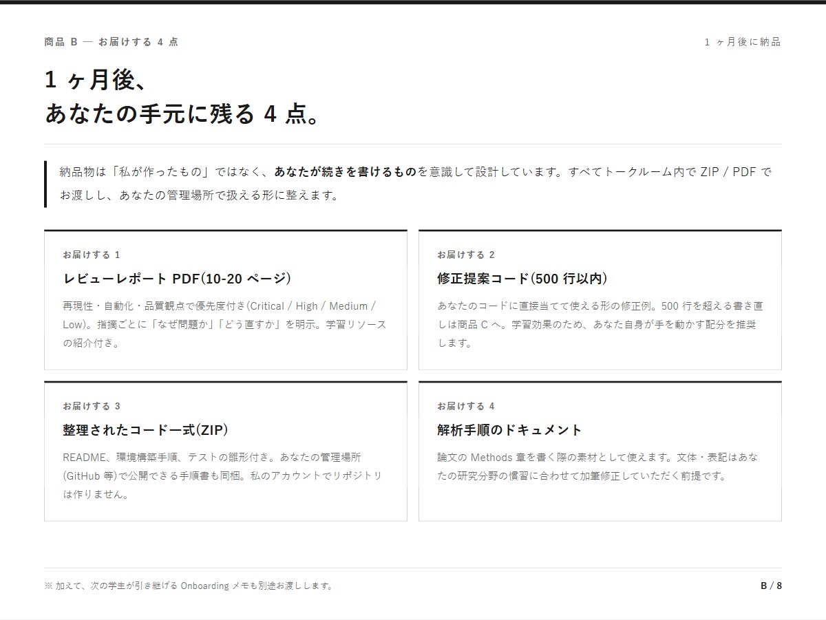
Task: Click the quote line starting 'お渡しし、あなたの管理場所で'
Action: pos(200,195)
